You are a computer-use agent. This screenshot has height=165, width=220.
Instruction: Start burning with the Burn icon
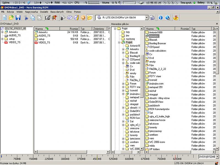point(63,18)
